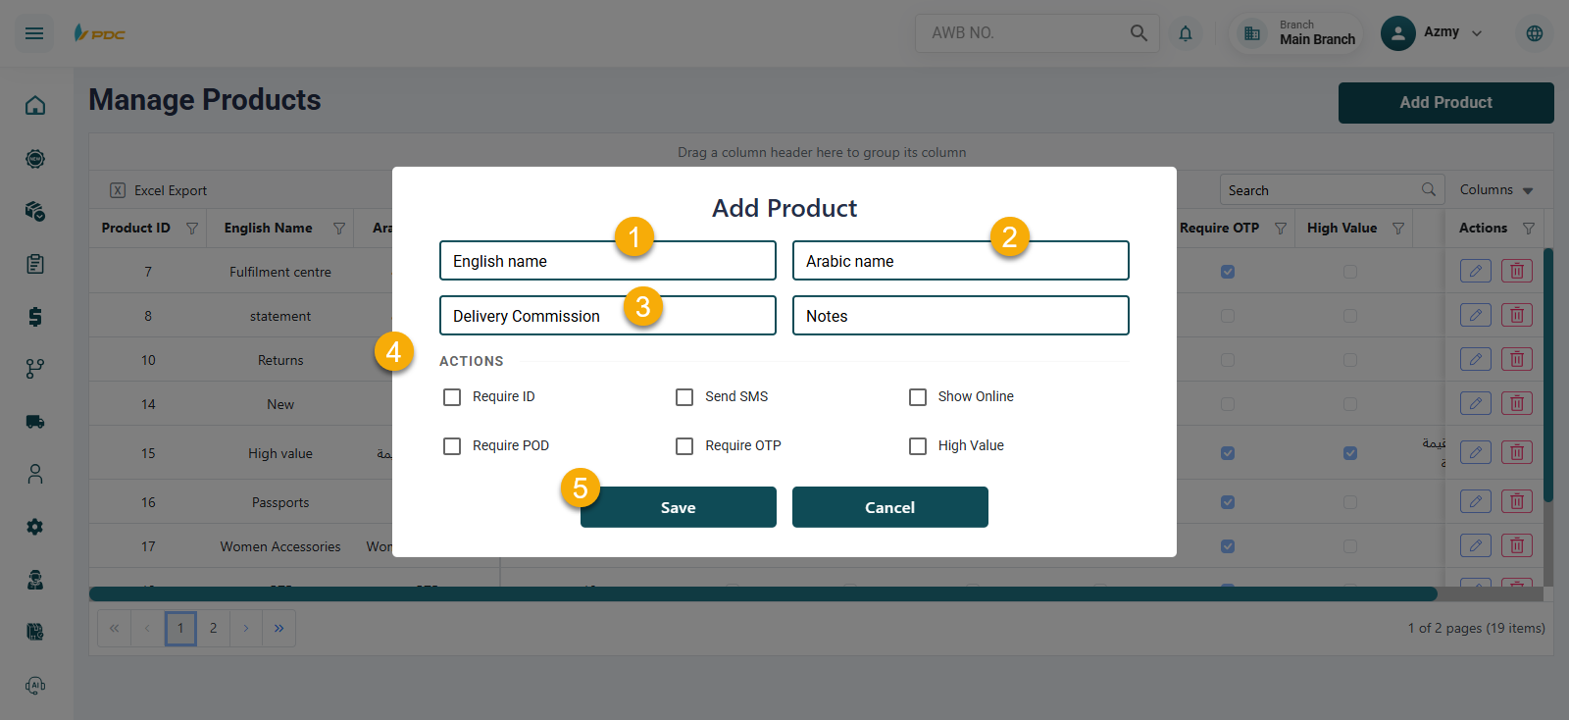Viewport: 1569px width, 720px height.
Task: Edit the Returns product row
Action: pyautogui.click(x=1476, y=359)
